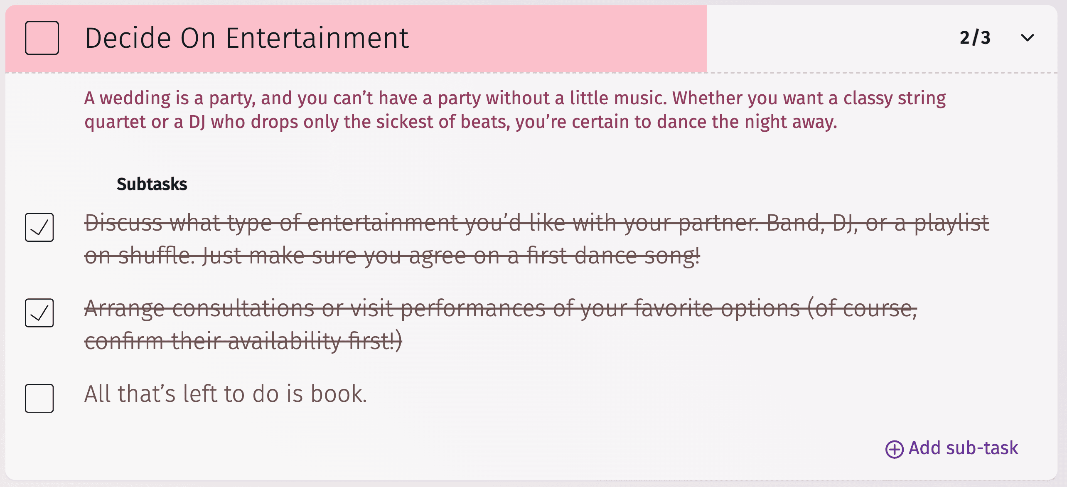Click the dashed divider below the task header
The width and height of the screenshot is (1067, 487).
coord(531,73)
